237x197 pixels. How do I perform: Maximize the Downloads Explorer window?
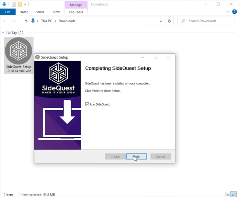[218, 4]
